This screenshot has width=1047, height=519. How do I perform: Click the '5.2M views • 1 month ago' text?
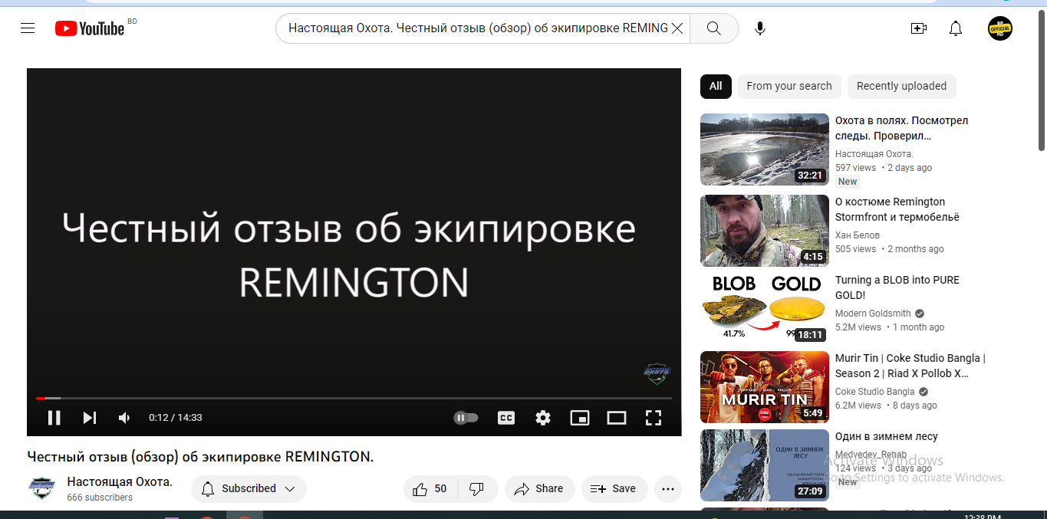pyautogui.click(x=890, y=327)
